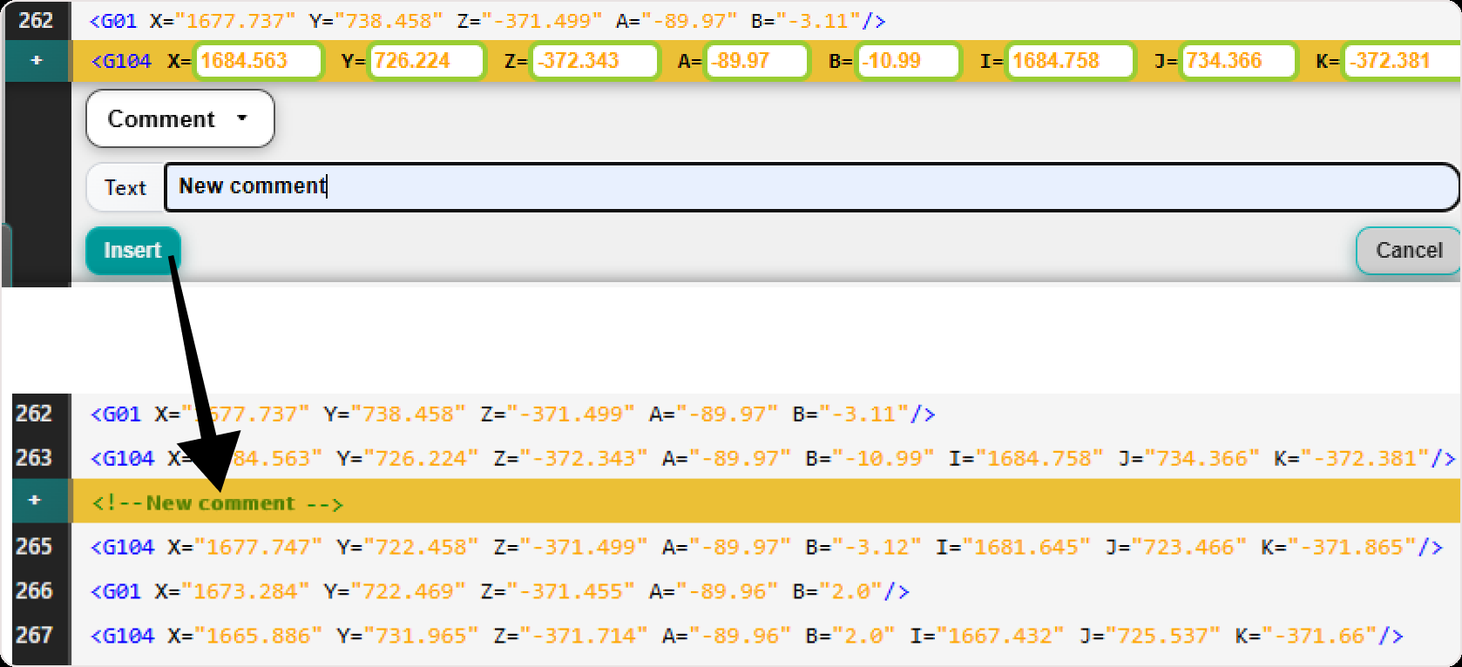1462x667 pixels.
Task: Edit the J value field 734.366
Action: (1238, 61)
